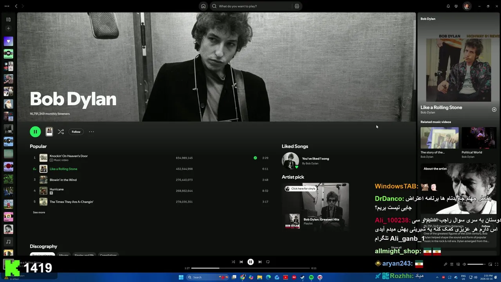
Task: Open Liked Songs heart tile in sidebar
Action: (x=8, y=41)
